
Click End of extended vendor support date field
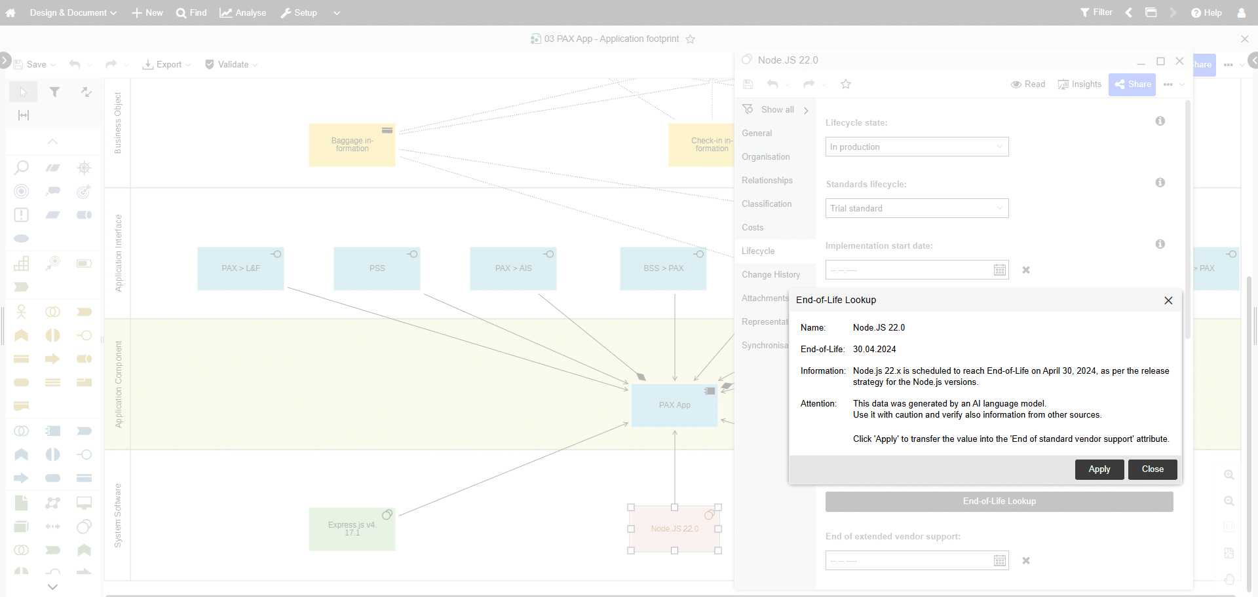point(909,561)
